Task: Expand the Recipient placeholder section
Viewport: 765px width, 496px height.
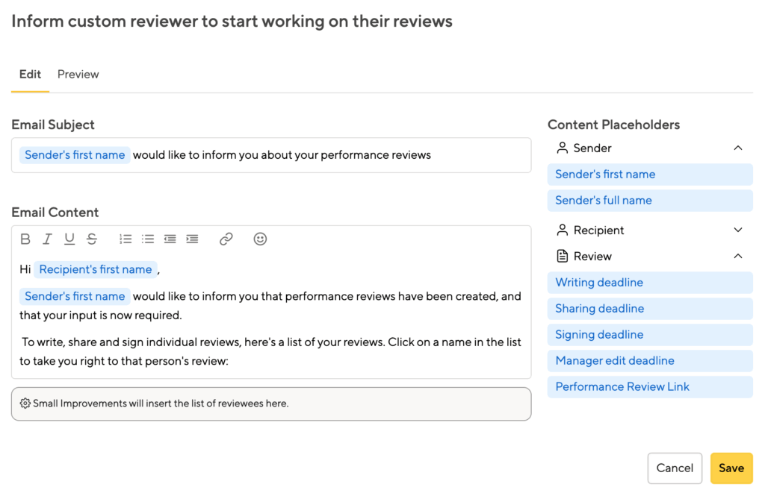Action: pos(737,230)
